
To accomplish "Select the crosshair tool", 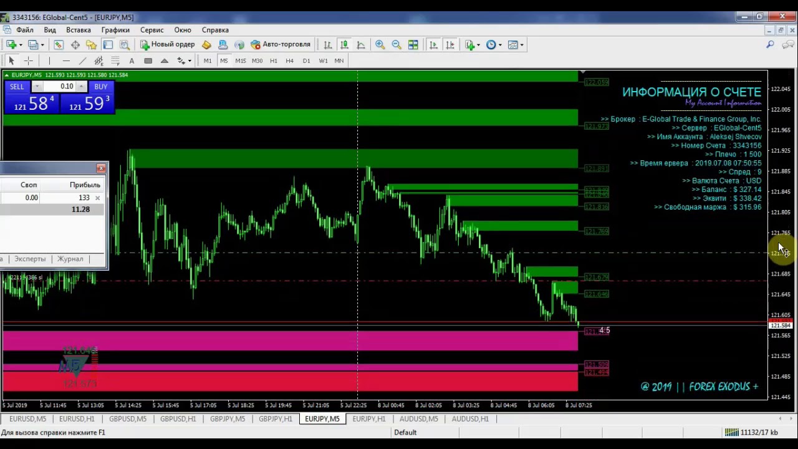I will click(28, 60).
